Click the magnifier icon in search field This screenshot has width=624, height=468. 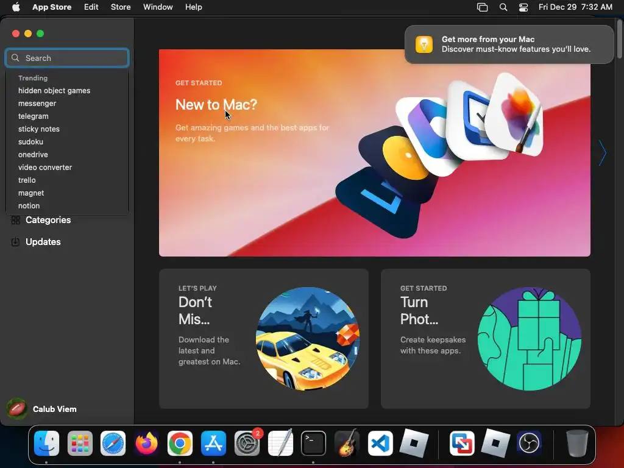[x=15, y=58]
